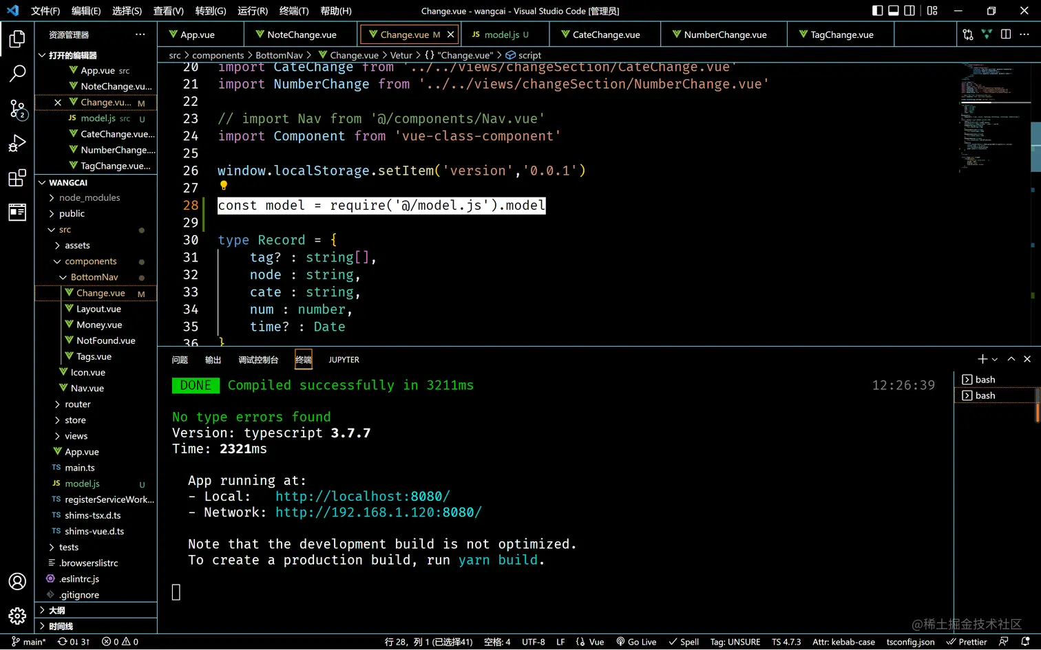
Task: Open the Manage gear icon
Action: (x=17, y=615)
